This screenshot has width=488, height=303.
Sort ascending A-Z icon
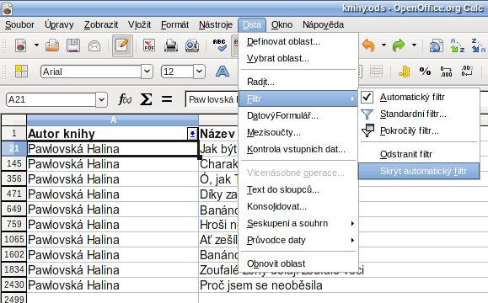[458, 45]
